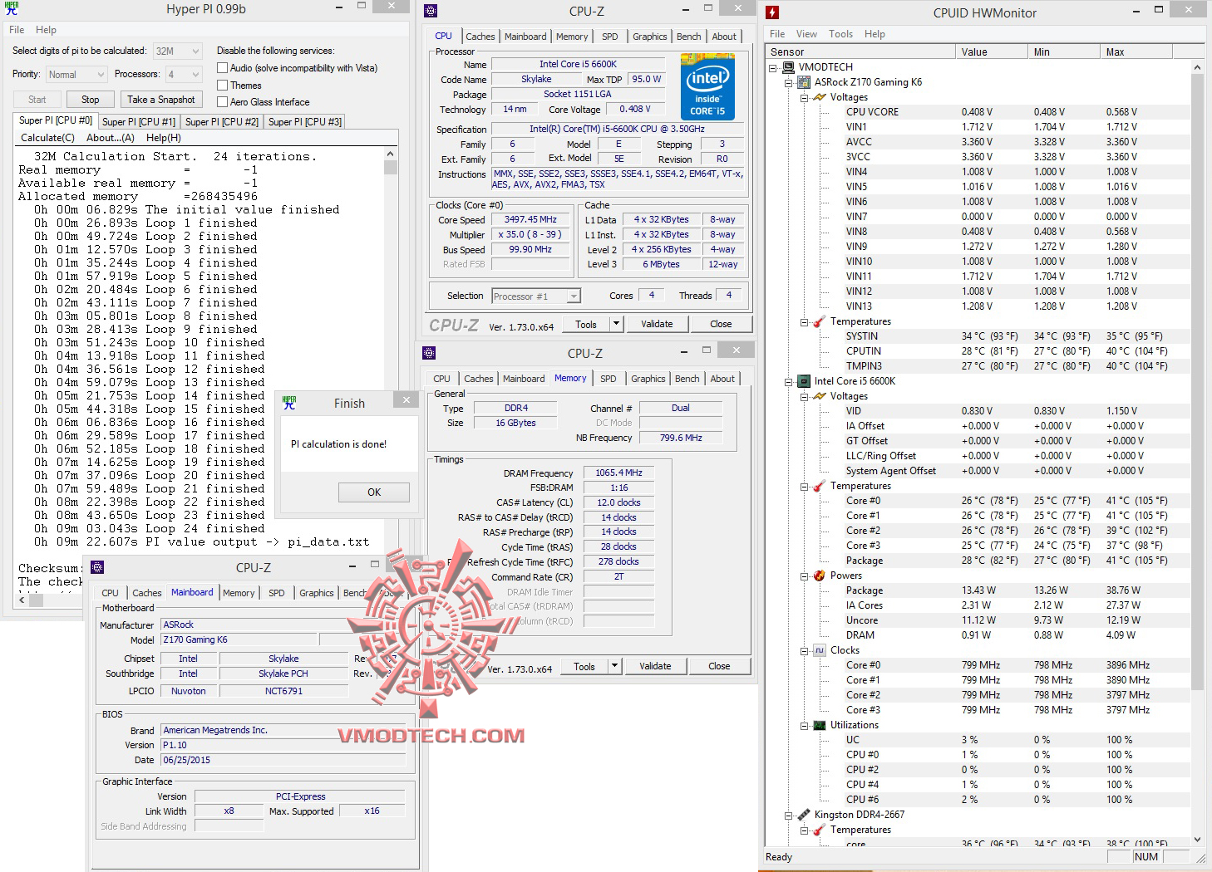Click the ASRock Z170 Gaming K6 motherboard icon

pyautogui.click(x=804, y=82)
